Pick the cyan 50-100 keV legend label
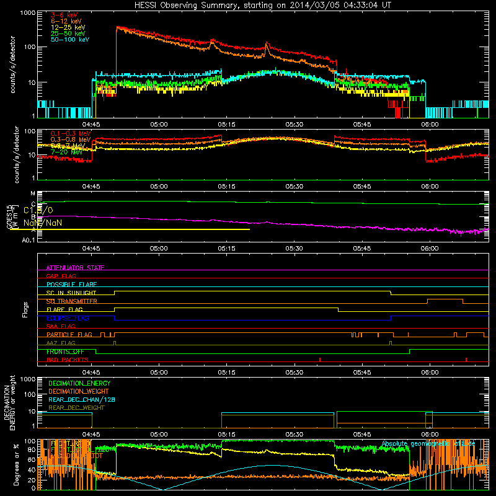496x496 pixels. [x=70, y=40]
